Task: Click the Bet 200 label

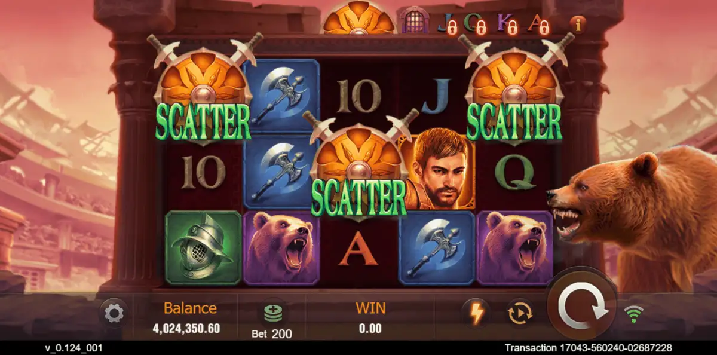Action: [272, 333]
